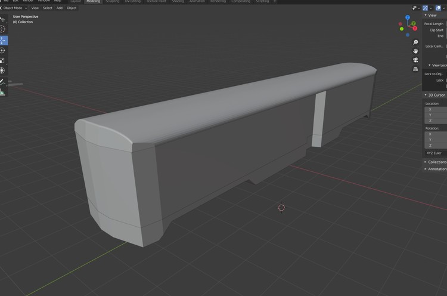Open the Object menu
The width and height of the screenshot is (447, 296).
tap(72, 8)
